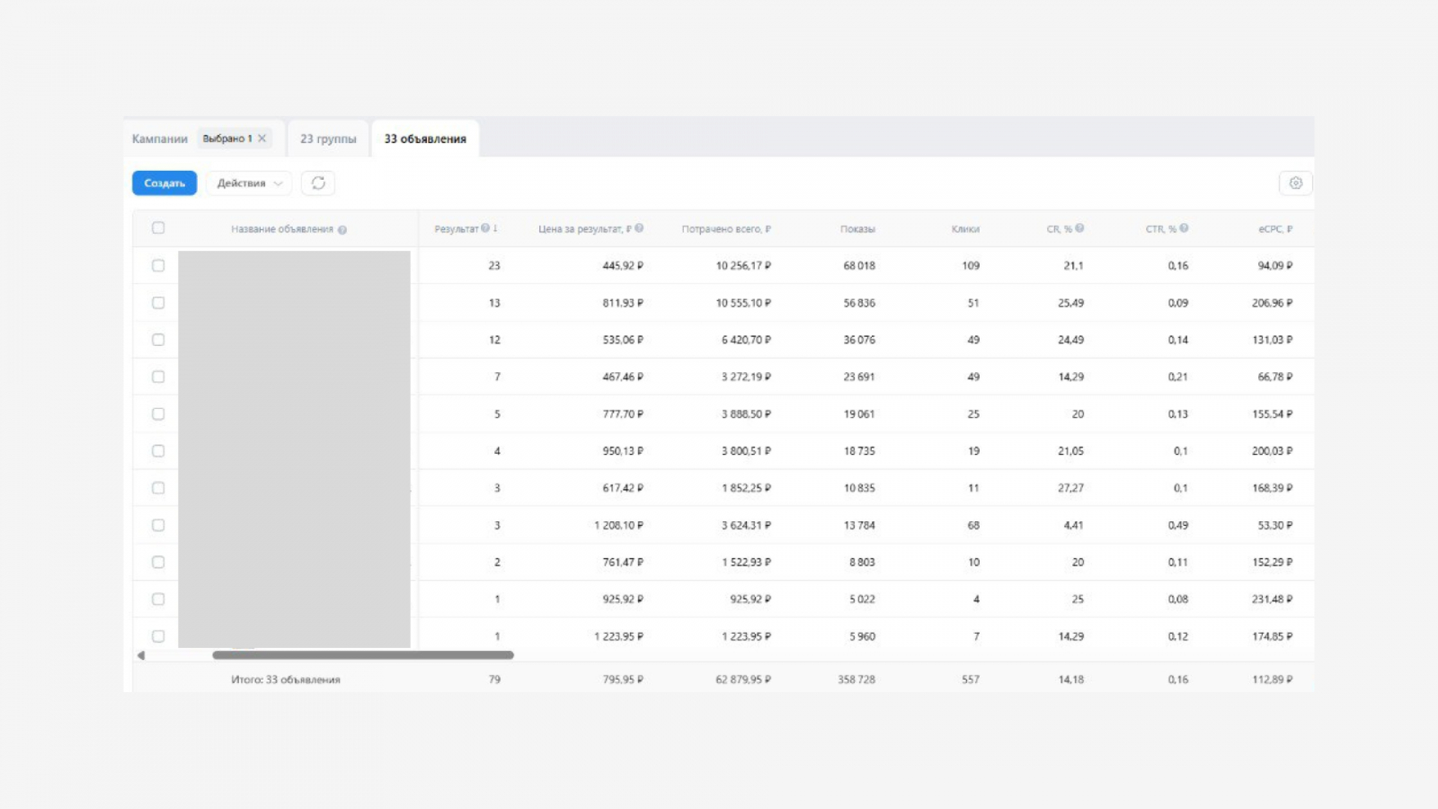The image size is (1438, 809).
Task: Remove the Выбрано 1 filter with its X
Action: [x=262, y=138]
